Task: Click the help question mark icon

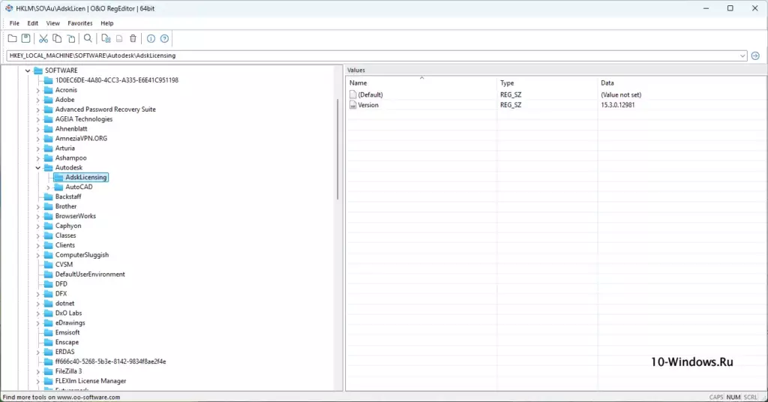Action: coord(164,39)
